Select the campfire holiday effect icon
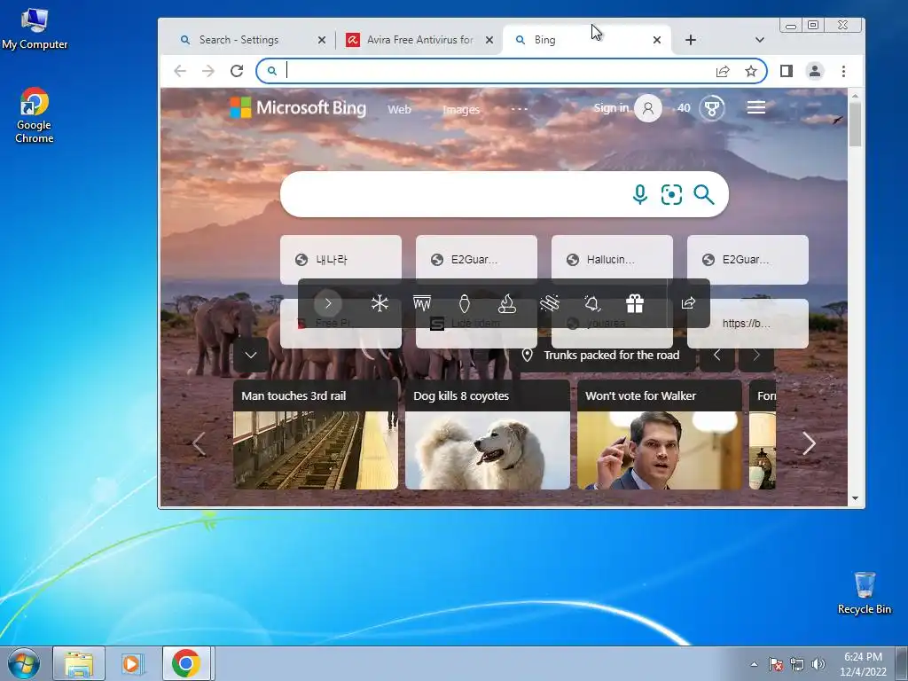908x681 pixels. click(506, 303)
